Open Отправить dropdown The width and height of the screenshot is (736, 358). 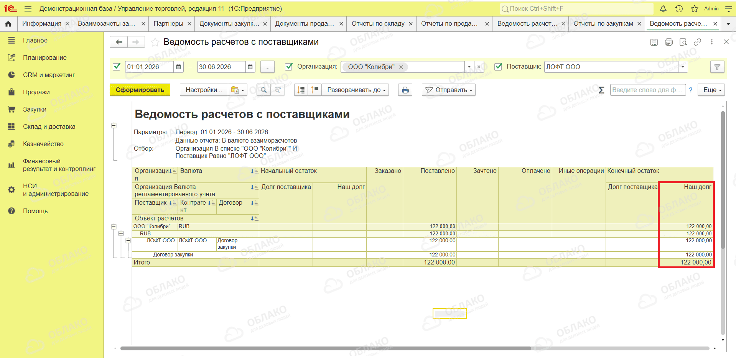[x=449, y=90]
